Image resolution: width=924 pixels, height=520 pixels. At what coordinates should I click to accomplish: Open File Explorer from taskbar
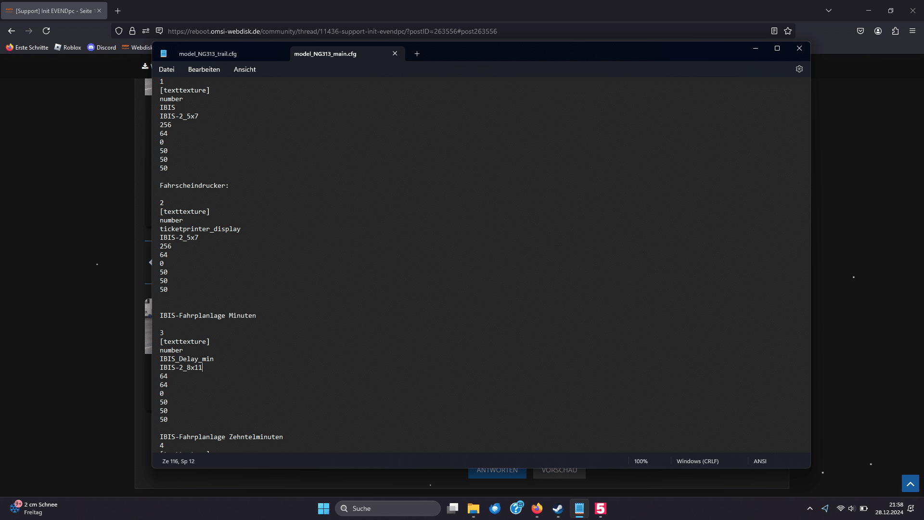(x=474, y=508)
